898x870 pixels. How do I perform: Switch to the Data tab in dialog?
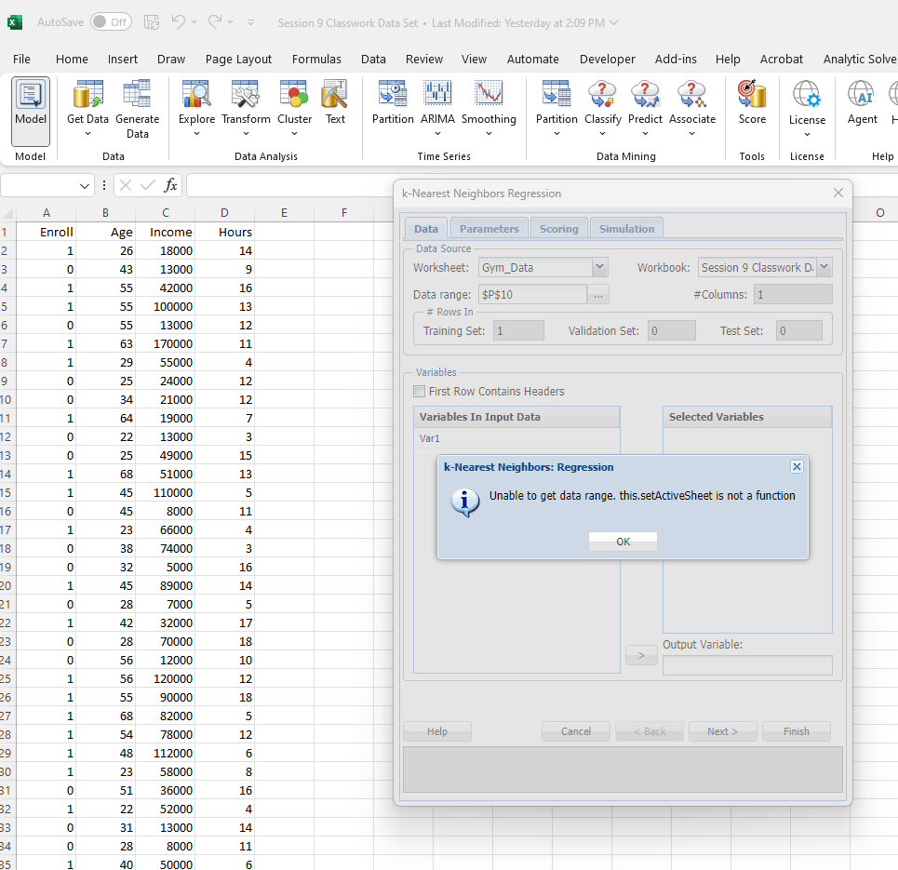pyautogui.click(x=426, y=229)
